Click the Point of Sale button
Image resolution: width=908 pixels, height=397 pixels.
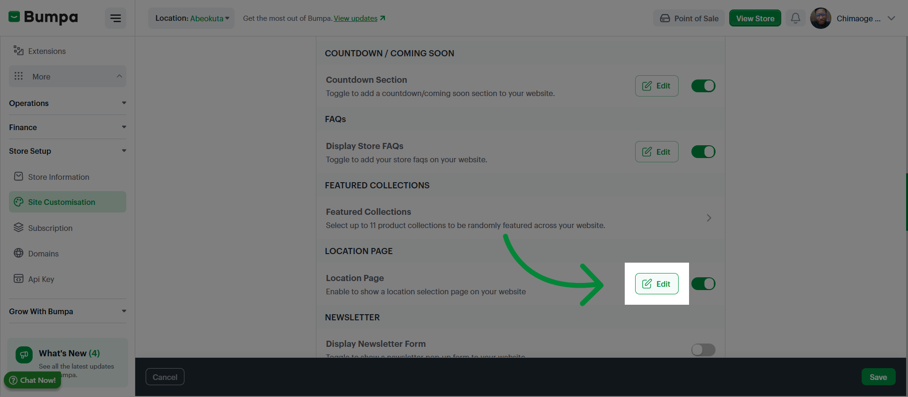point(689,18)
